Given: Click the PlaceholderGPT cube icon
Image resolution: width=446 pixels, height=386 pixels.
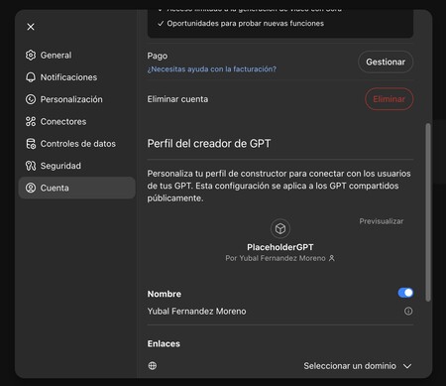Looking at the screenshot, I should pos(280,228).
